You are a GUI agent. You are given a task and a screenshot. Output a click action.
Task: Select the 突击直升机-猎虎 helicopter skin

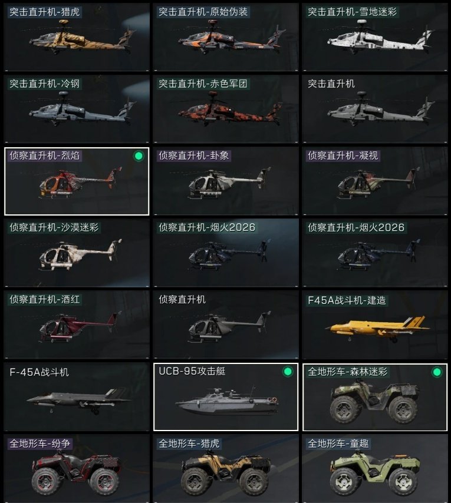click(77, 37)
